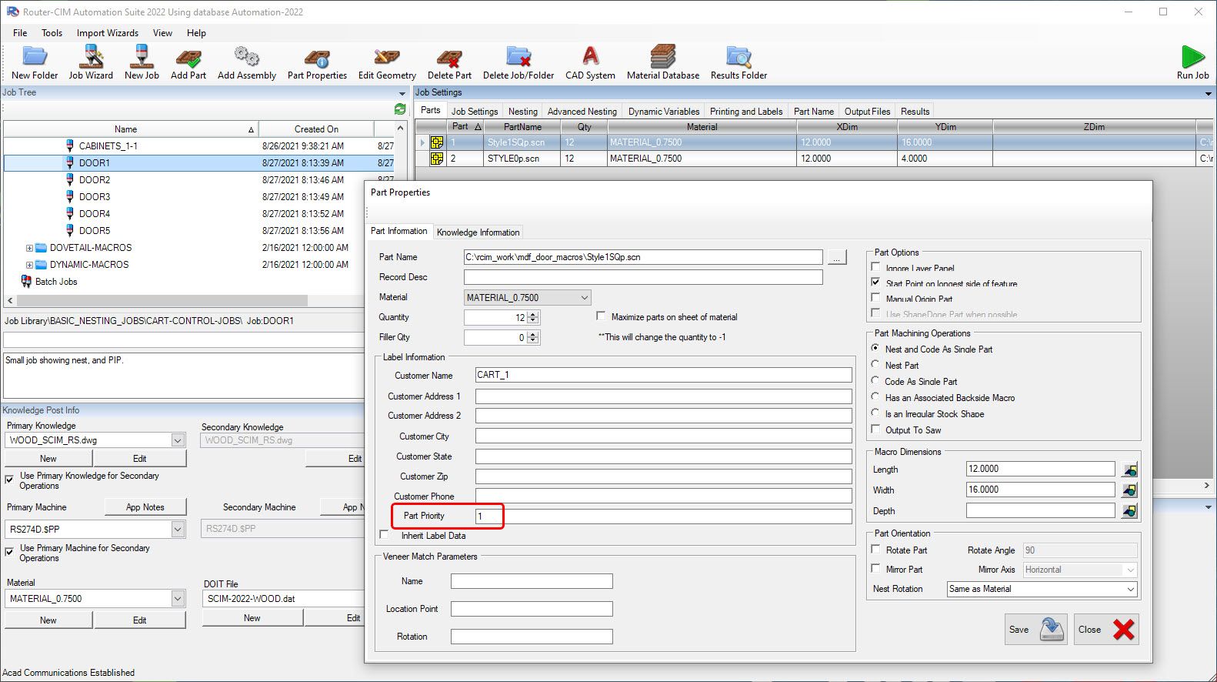1217x682 pixels.
Task: Save the part properties
Action: [1035, 630]
